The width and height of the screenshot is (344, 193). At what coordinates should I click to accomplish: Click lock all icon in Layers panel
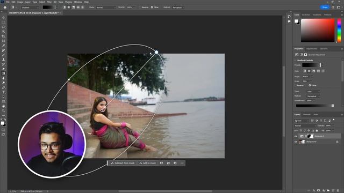click(317, 131)
